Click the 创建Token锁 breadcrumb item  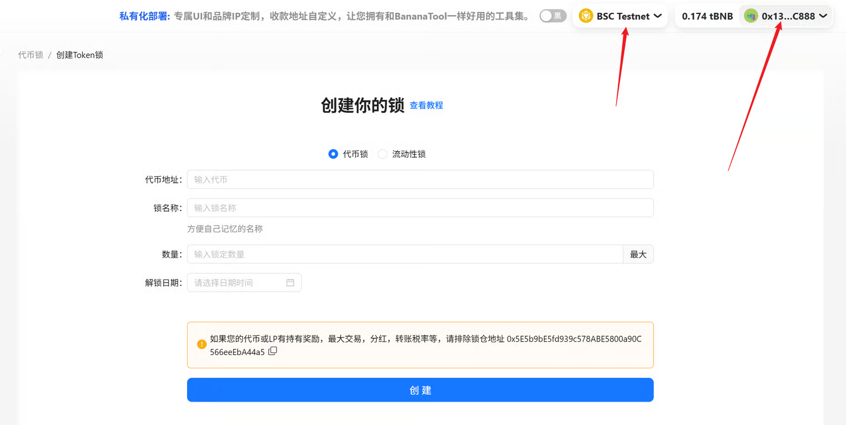pyautogui.click(x=80, y=55)
